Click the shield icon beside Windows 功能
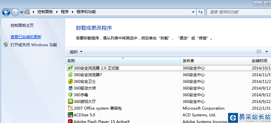The image size is (271, 123). click(x=6, y=45)
